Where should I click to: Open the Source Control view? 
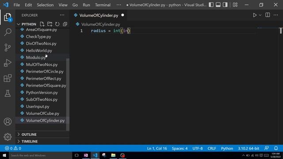(8, 48)
